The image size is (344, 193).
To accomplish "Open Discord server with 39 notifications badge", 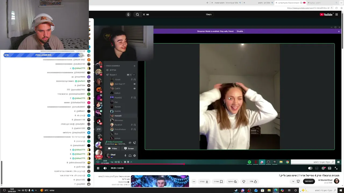I will pos(99,121).
